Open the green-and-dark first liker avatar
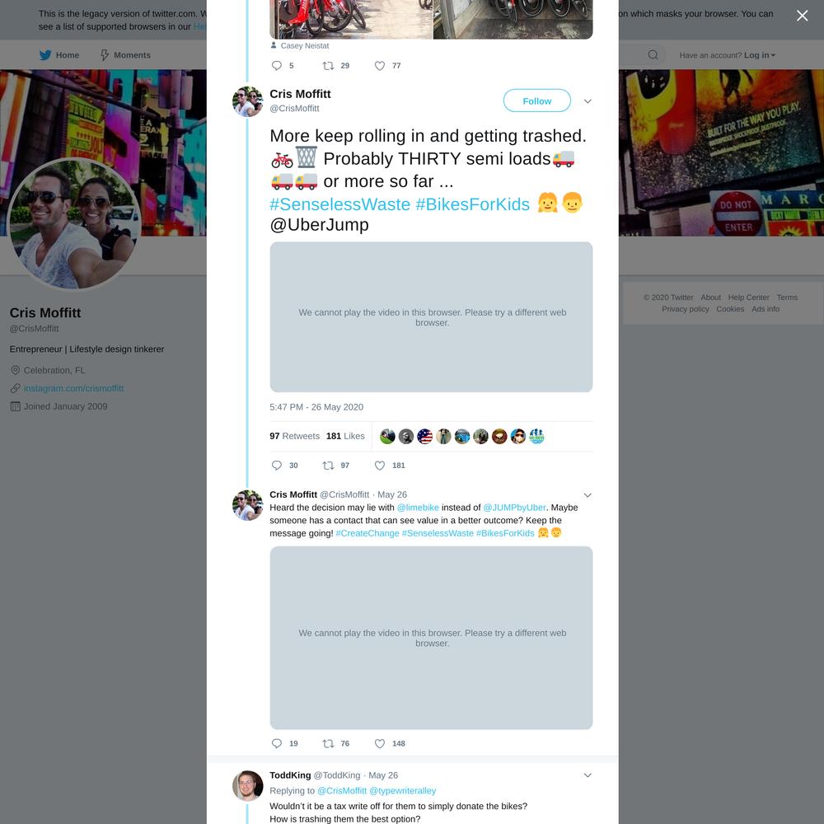 [387, 436]
